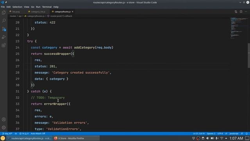Image resolution: width=250 pixels, height=141 pixels.
Task: Click the '// TODO: Temporary' comment
Action: [x=48, y=98]
